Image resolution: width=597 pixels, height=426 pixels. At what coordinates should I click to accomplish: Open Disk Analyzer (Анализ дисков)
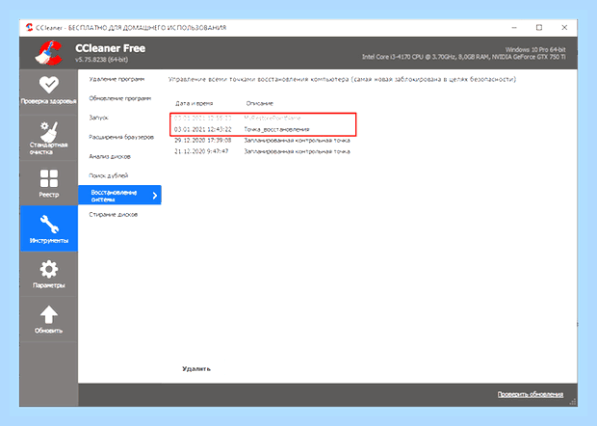pyautogui.click(x=110, y=156)
